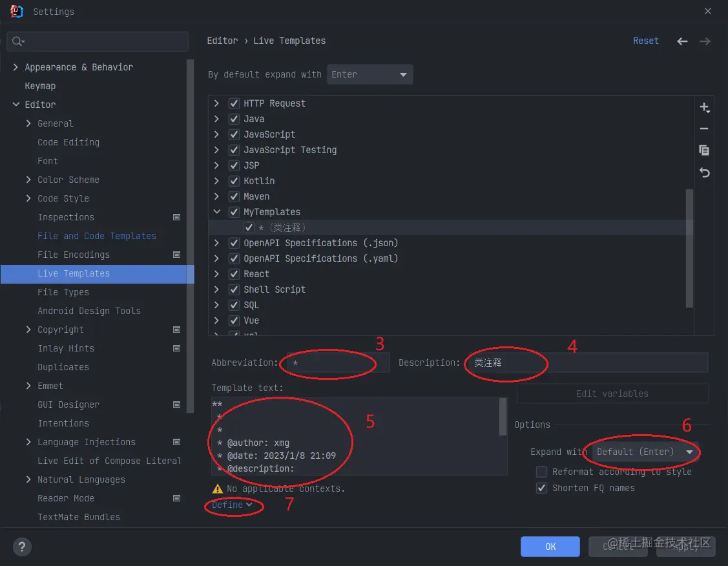Image resolution: width=728 pixels, height=566 pixels.
Task: Click the Description input field
Action: (588, 362)
